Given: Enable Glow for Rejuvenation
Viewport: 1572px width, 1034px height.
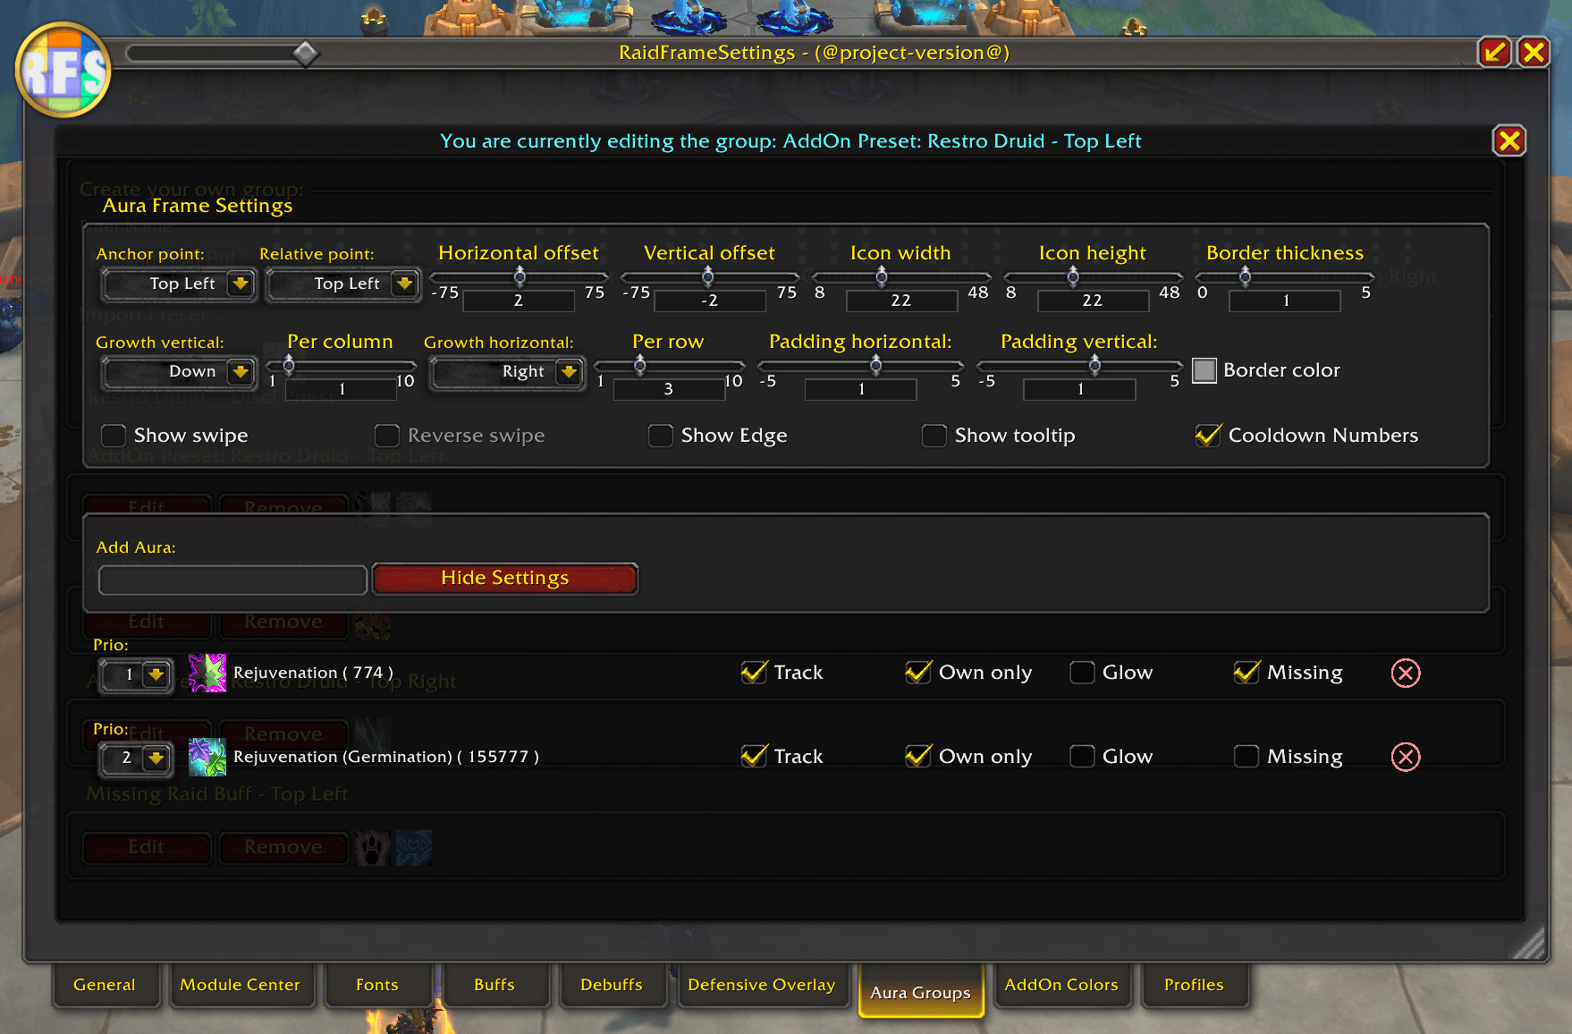Looking at the screenshot, I should 1082,673.
